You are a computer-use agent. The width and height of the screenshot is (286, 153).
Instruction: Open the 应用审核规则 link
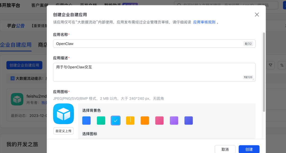coord(204,22)
